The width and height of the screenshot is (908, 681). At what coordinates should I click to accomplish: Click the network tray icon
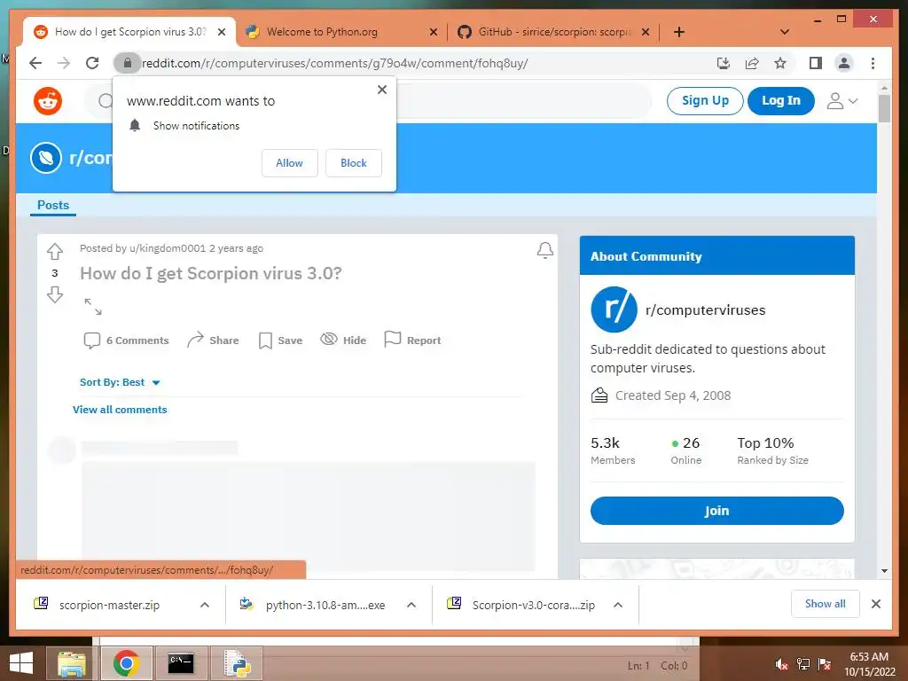pyautogui.click(x=803, y=664)
